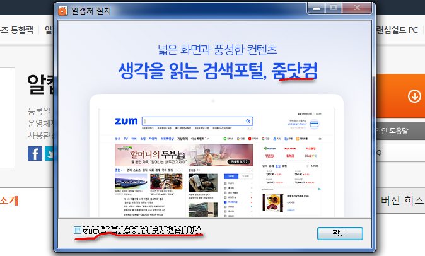Click the snack product ad thumbnail
This screenshot has width=425, height=256.
272,202
